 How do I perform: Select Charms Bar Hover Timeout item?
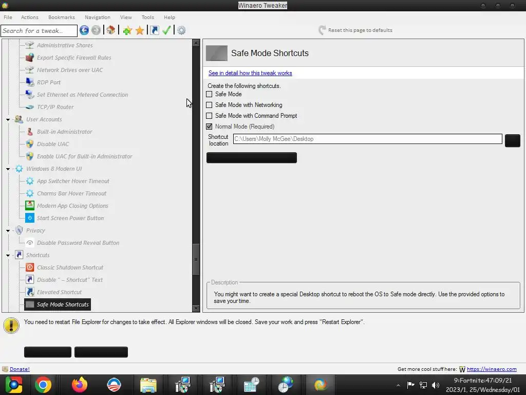click(x=71, y=193)
